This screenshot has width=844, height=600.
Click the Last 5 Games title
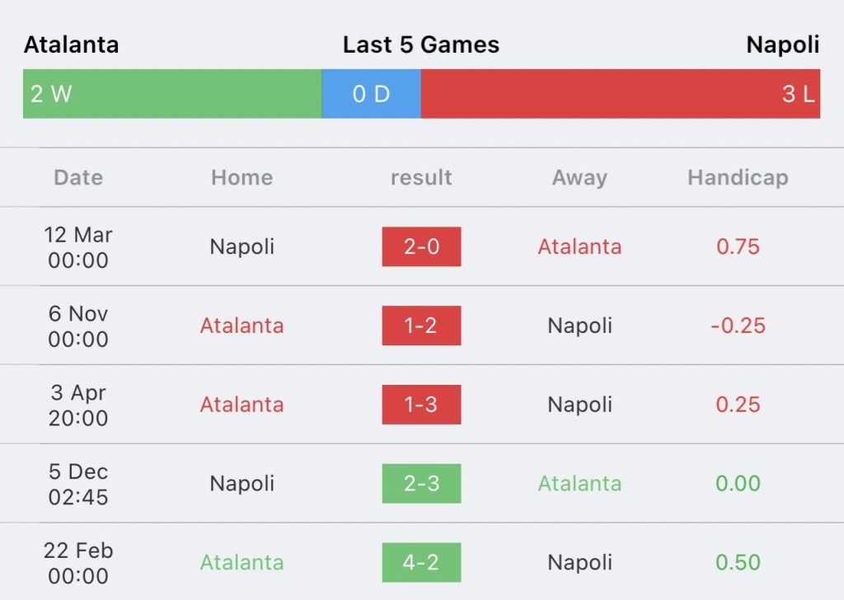tap(421, 45)
